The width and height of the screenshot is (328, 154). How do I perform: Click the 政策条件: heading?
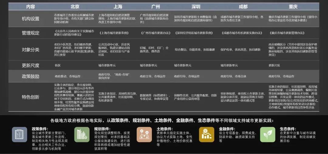[40, 129]
